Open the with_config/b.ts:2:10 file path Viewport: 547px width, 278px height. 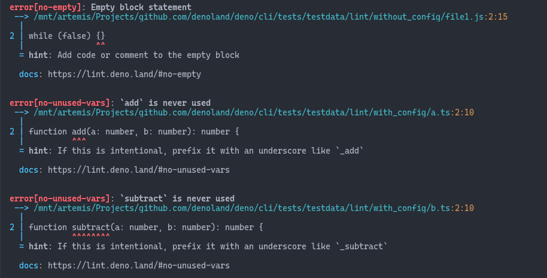[254, 208]
